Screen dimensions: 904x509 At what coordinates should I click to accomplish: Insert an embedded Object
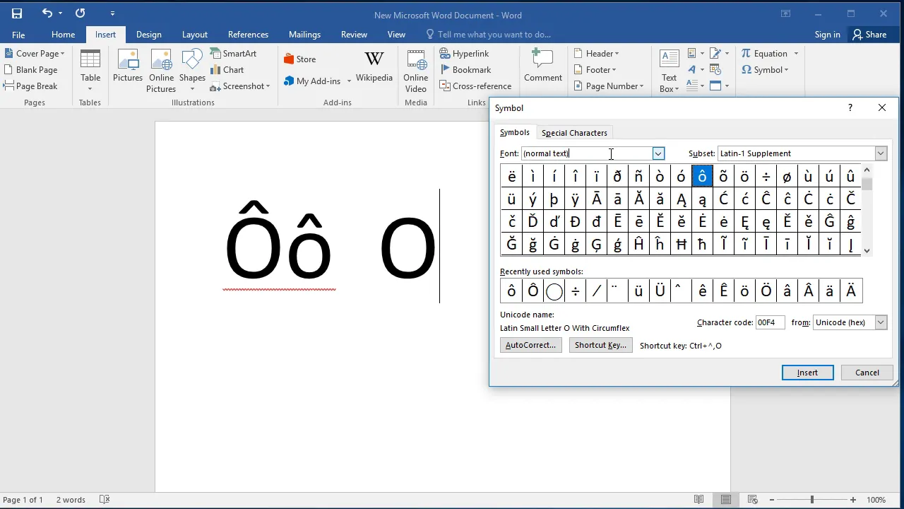[719, 86]
